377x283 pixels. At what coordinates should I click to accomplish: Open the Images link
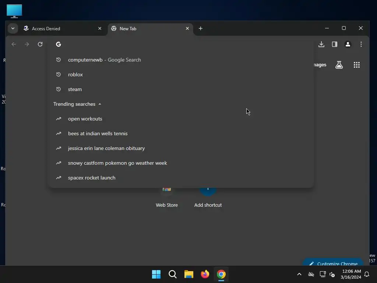pos(320,65)
